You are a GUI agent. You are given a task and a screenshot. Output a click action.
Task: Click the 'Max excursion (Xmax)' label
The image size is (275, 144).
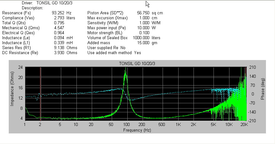(107, 18)
